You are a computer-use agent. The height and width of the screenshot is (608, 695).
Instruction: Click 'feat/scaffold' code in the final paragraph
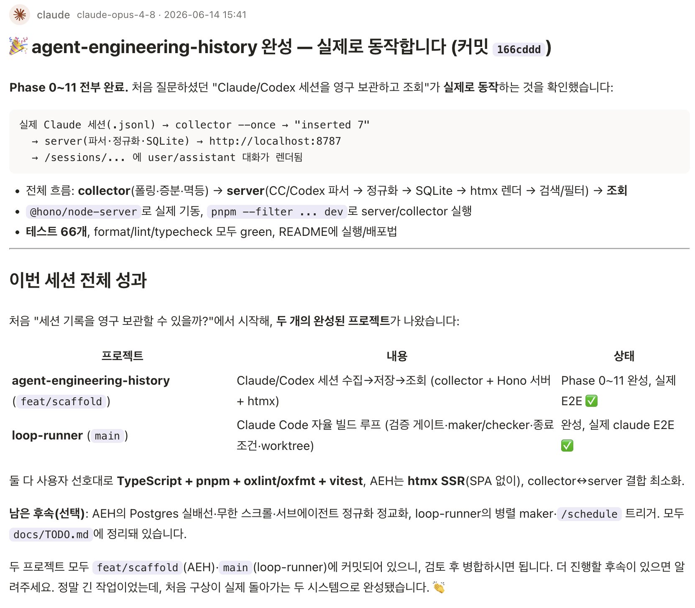138,567
